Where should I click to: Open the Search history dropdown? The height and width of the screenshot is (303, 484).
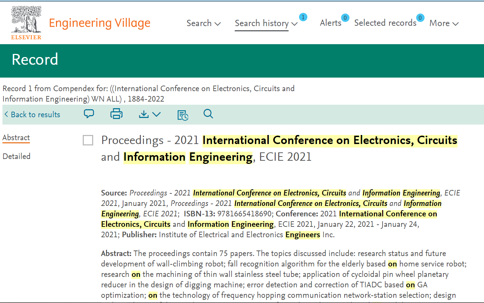pyautogui.click(x=266, y=23)
